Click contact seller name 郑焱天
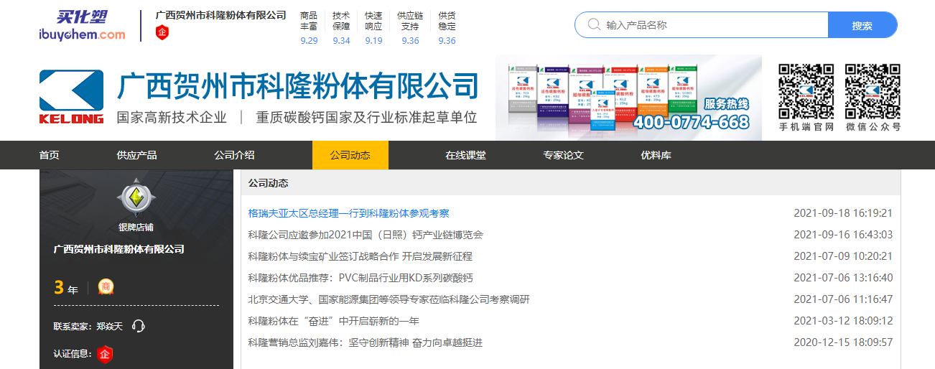The width and height of the screenshot is (935, 369). (110, 326)
